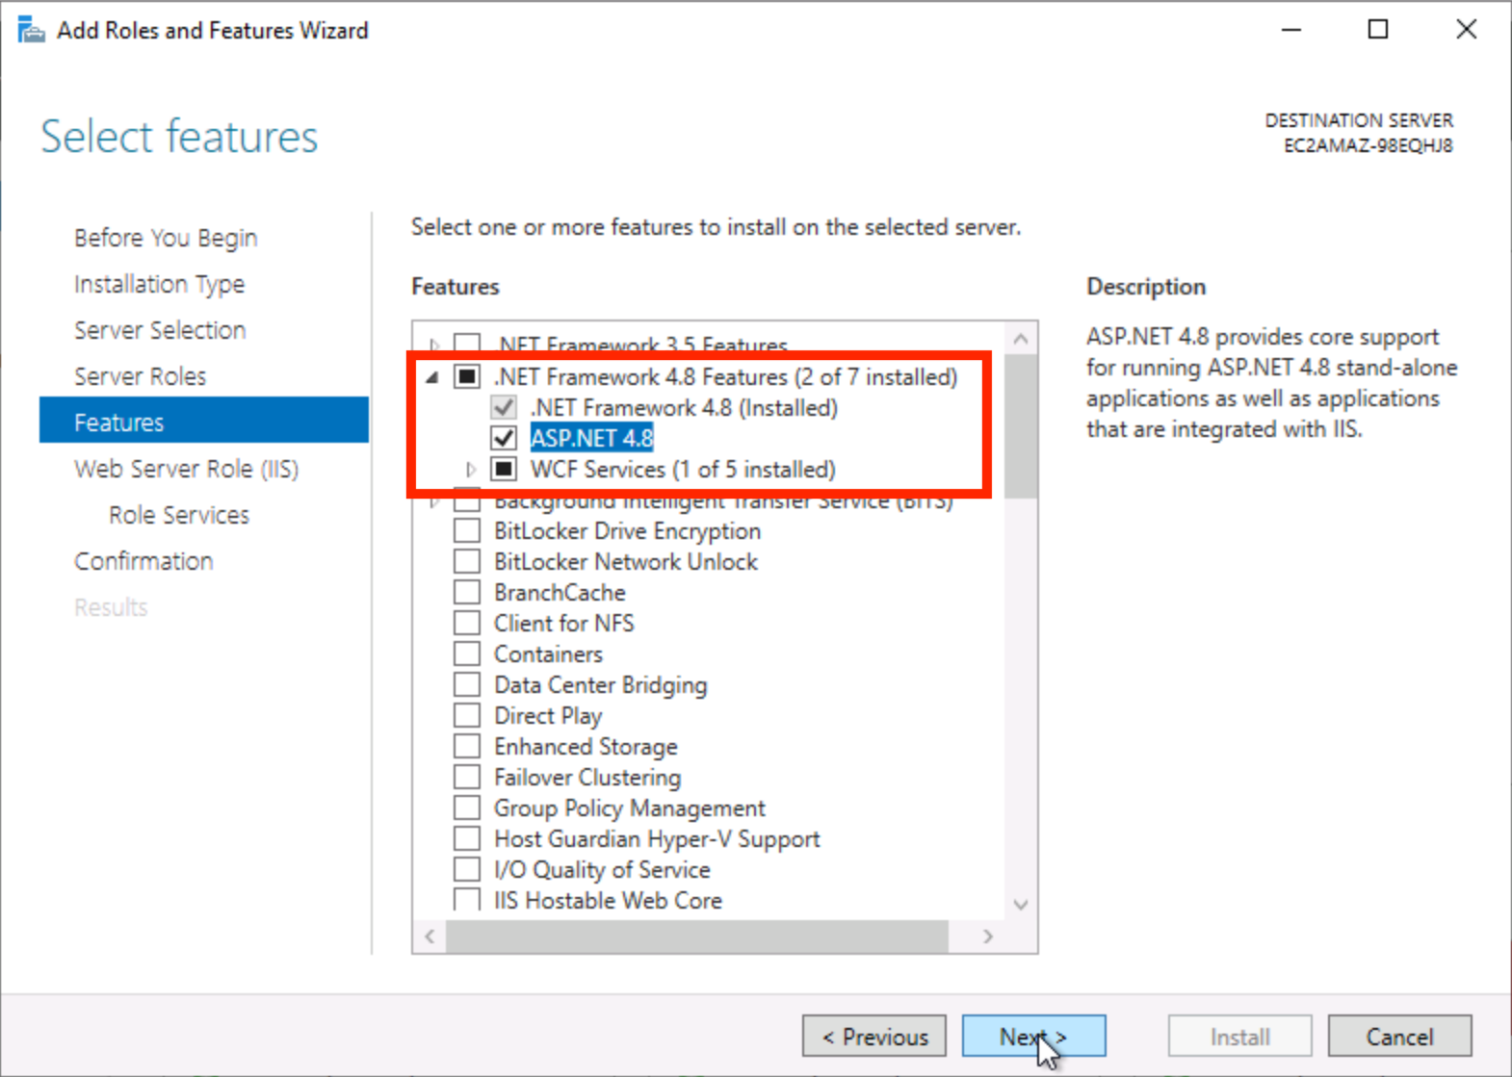This screenshot has height=1077, width=1512.
Task: Jump to the Confirmation step
Action: [x=143, y=561]
